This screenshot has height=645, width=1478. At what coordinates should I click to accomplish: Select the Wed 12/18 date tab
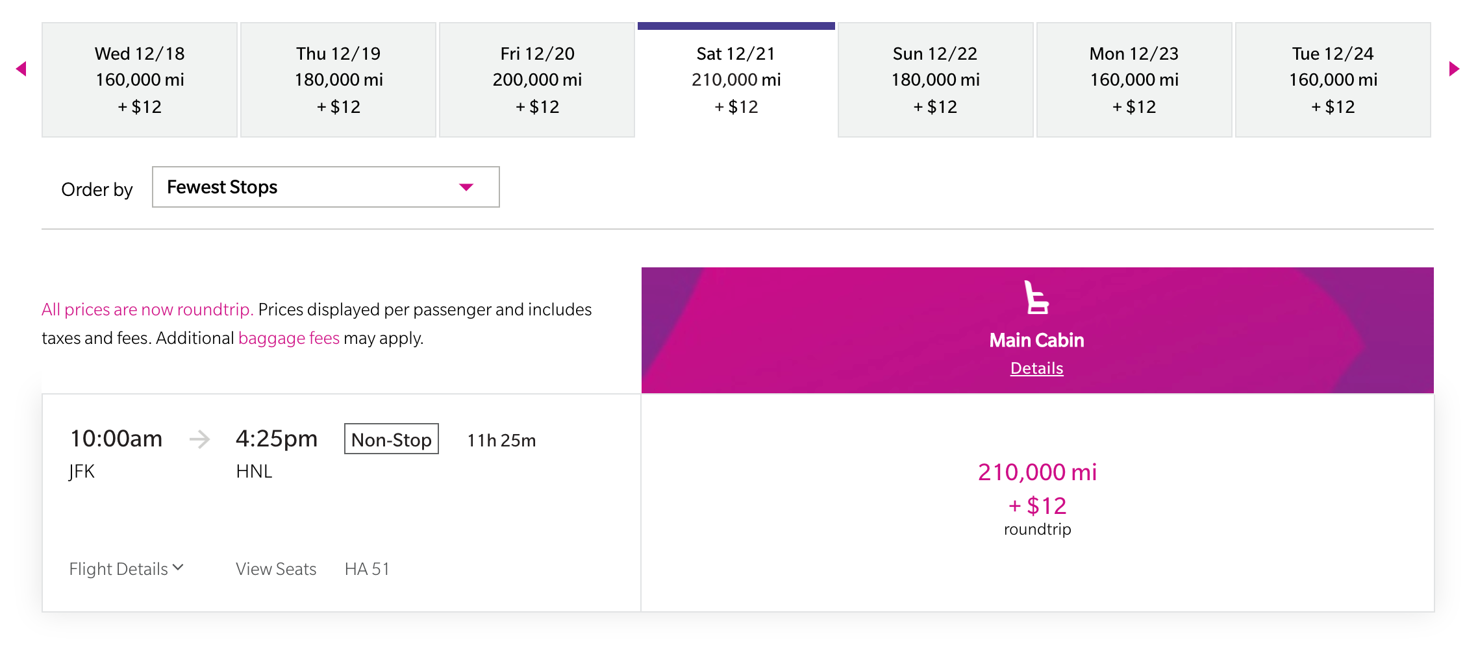coord(140,80)
